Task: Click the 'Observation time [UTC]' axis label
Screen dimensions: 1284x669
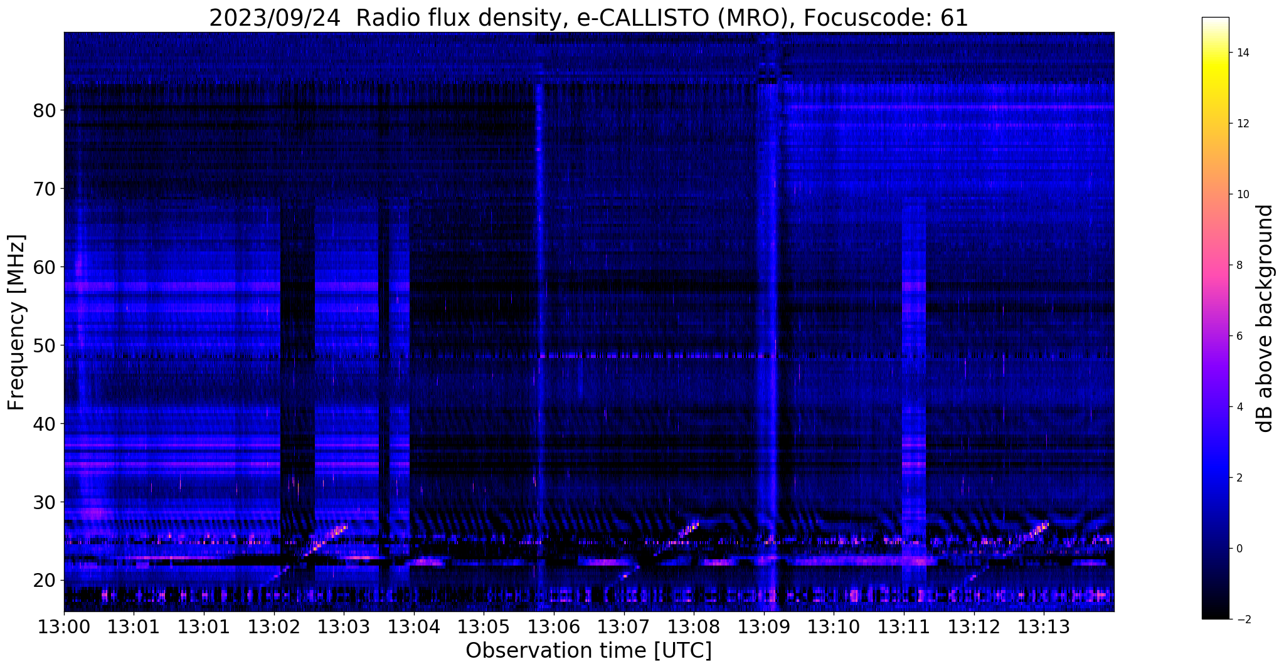Action: click(x=588, y=651)
